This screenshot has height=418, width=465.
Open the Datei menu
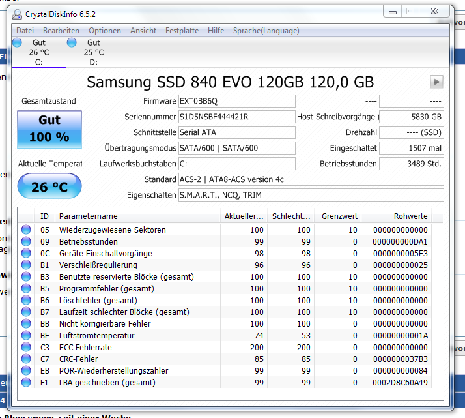25,31
